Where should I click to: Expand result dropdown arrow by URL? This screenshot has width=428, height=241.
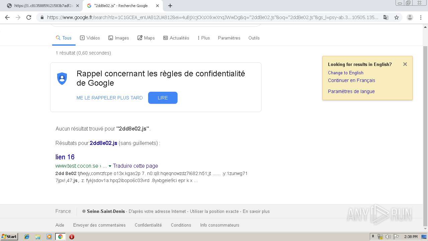[x=110, y=166]
